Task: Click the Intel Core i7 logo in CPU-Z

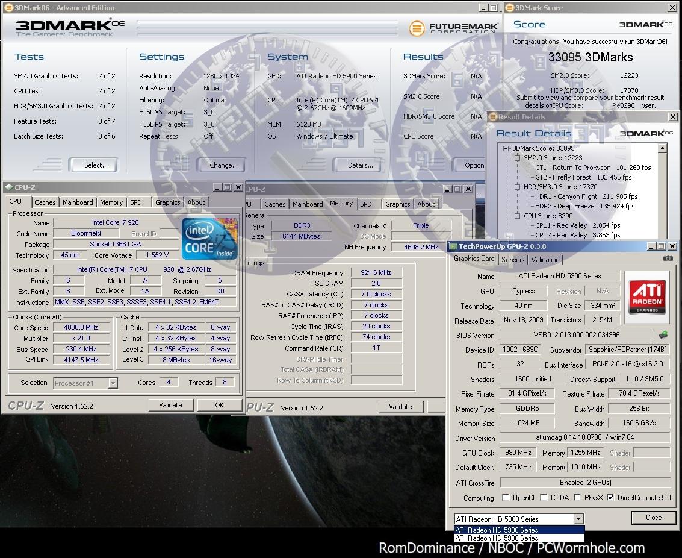Action: (209, 239)
